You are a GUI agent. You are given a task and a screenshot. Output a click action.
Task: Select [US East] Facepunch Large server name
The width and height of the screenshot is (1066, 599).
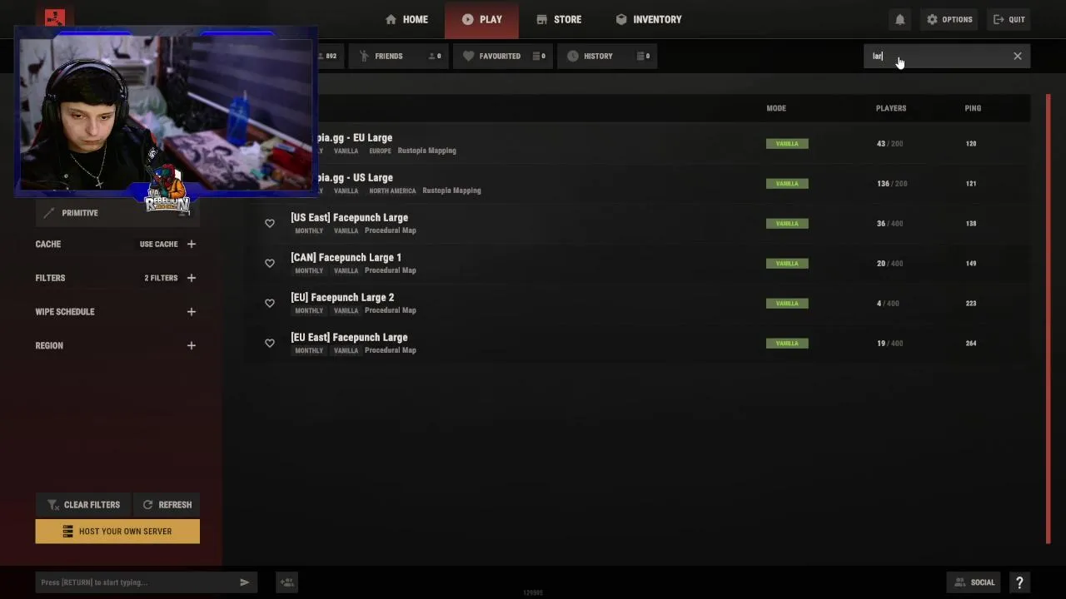pos(349,218)
